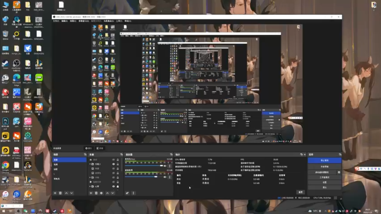Viewport: 381px width, 214px height.
Task: Open the Windows Start button
Action: 3,211
